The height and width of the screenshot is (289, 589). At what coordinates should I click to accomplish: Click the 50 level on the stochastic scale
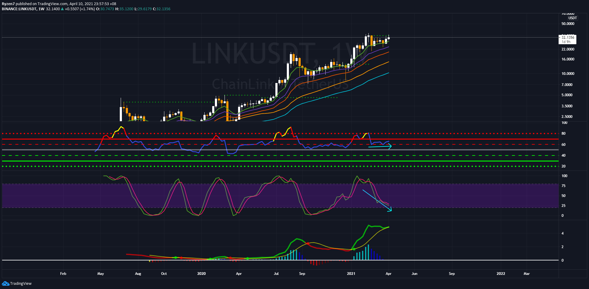point(563,196)
